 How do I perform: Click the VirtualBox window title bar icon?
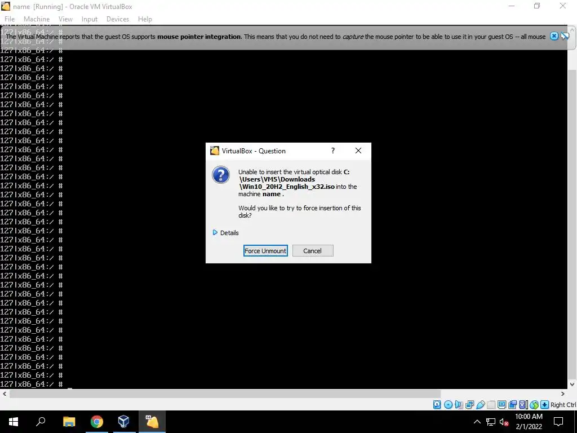(x=6, y=6)
